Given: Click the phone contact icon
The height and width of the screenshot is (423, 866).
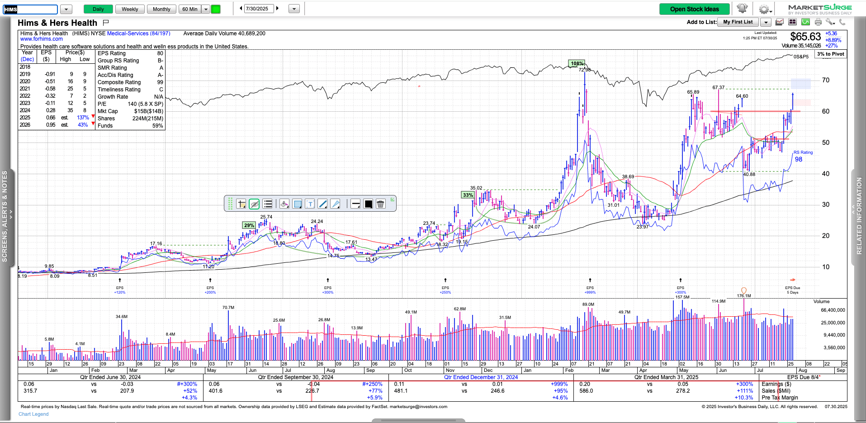Looking at the screenshot, I should pos(842,22).
